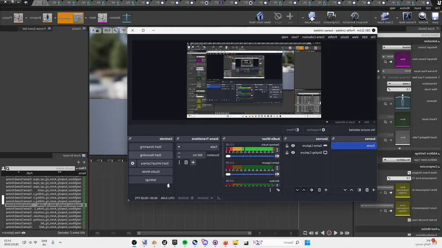Open Retarget Source Default dropdown

pos(397,47)
